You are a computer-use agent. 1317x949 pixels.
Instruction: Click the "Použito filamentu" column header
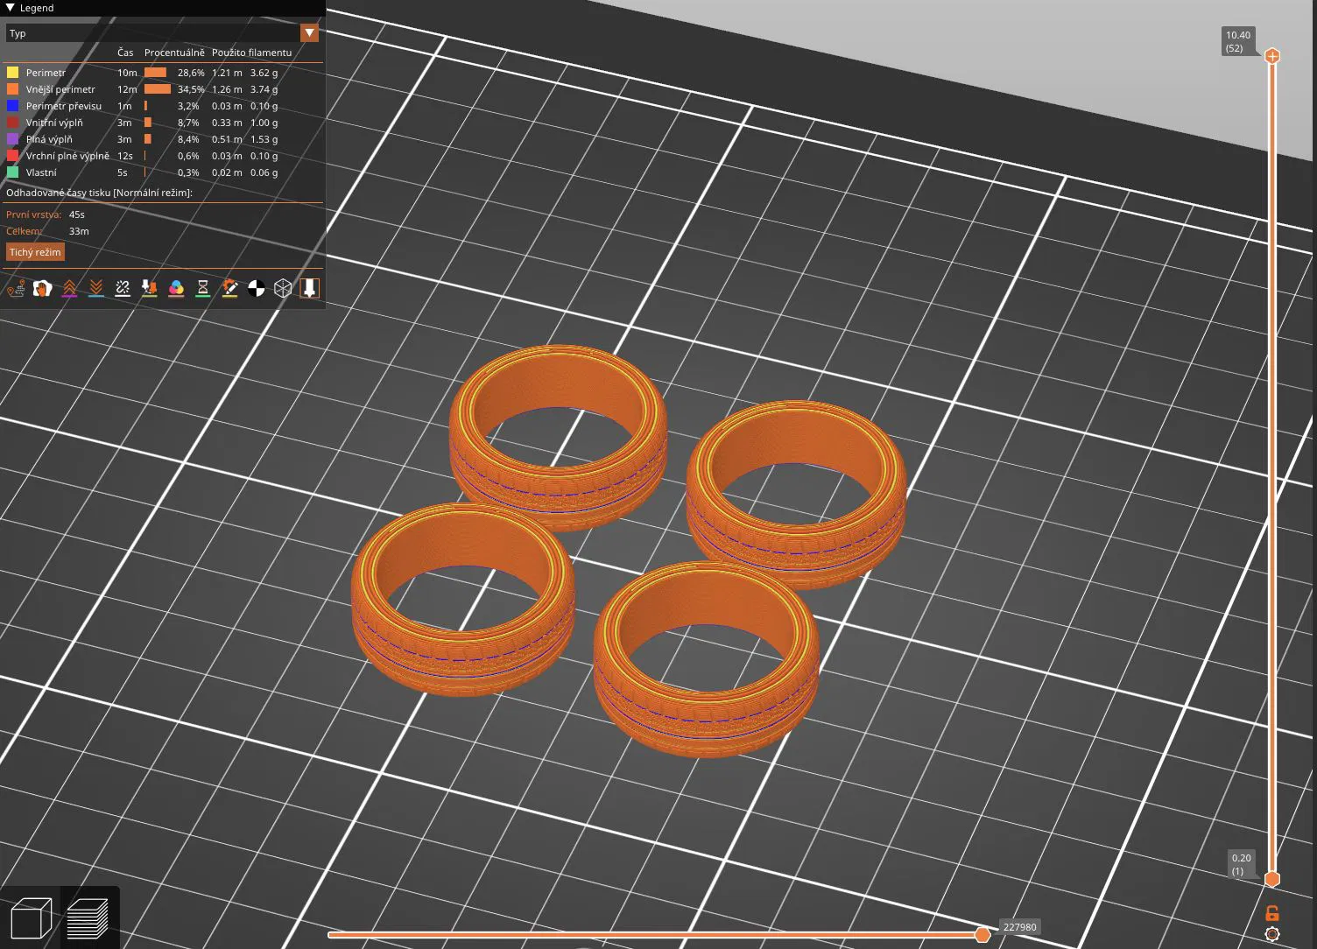click(252, 53)
